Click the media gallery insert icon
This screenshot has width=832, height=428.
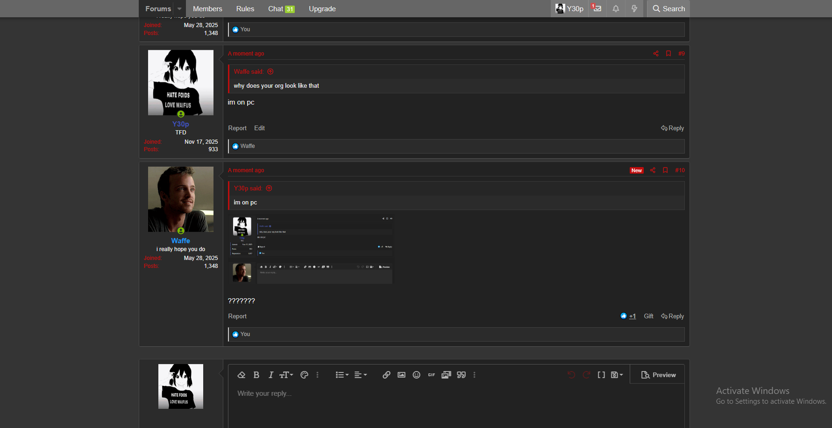pos(446,375)
